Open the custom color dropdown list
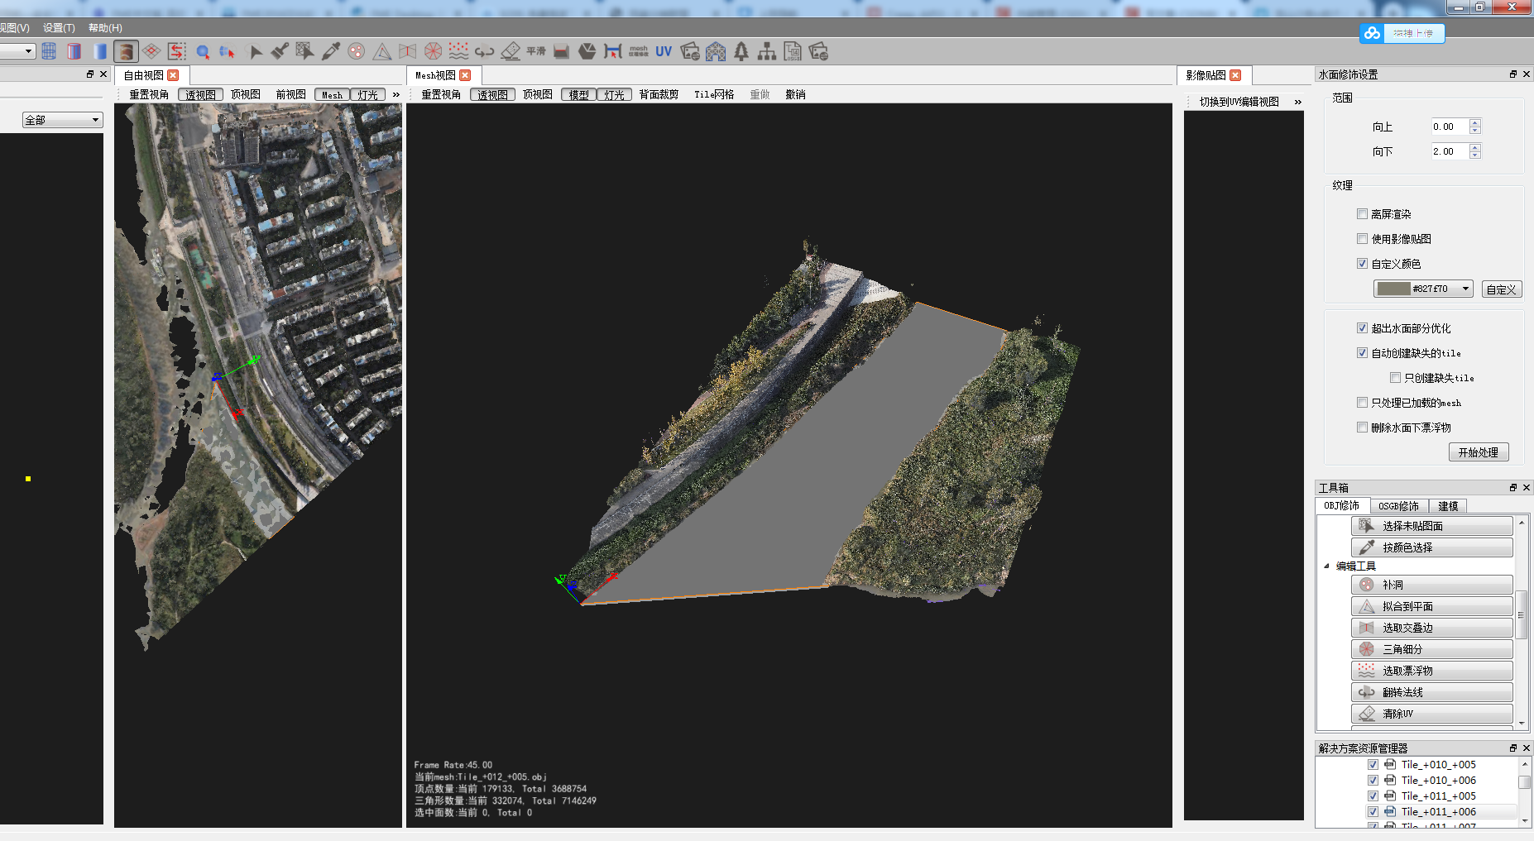1534x841 pixels. pyautogui.click(x=1464, y=289)
